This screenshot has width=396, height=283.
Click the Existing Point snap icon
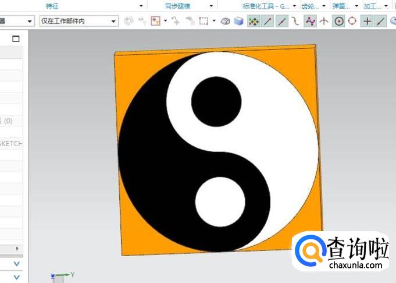[367, 21]
